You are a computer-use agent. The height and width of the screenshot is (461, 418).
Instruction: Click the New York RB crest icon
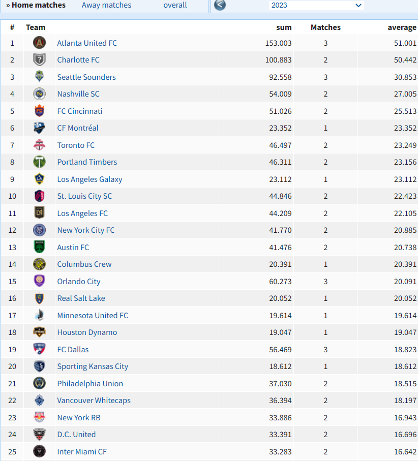point(39,417)
